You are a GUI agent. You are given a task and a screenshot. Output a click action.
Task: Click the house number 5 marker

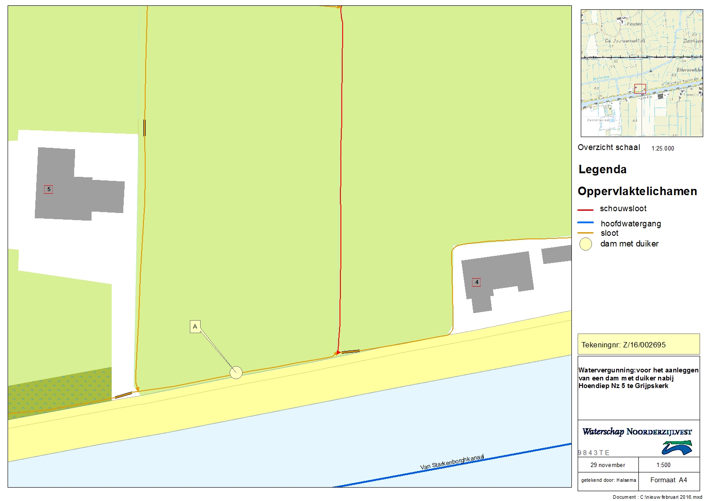click(49, 189)
